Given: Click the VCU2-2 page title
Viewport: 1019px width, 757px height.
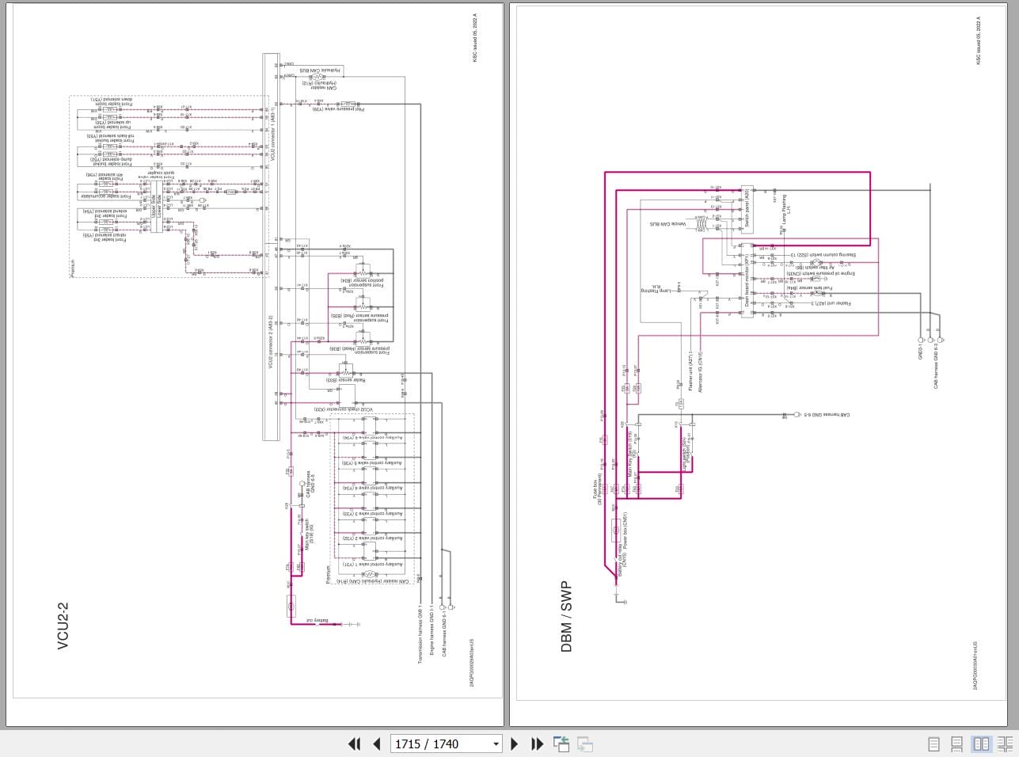Looking at the screenshot, I should (x=63, y=626).
